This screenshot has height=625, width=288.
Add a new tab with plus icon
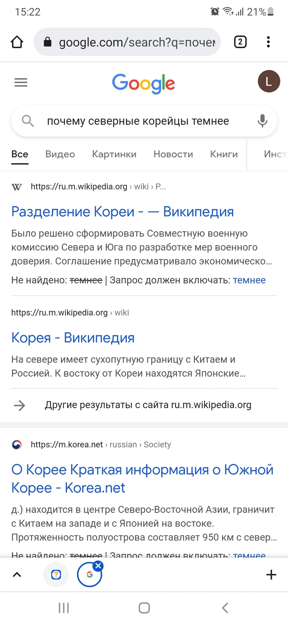click(271, 575)
